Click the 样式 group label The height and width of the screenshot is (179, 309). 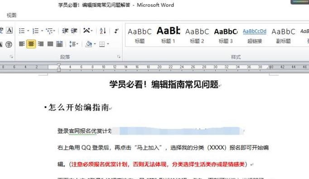click(236, 57)
